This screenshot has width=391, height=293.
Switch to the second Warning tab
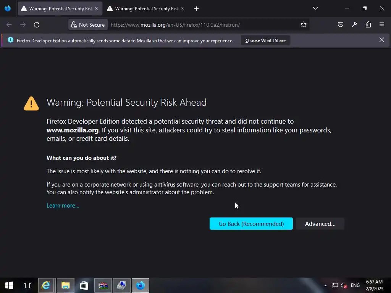[x=146, y=9]
